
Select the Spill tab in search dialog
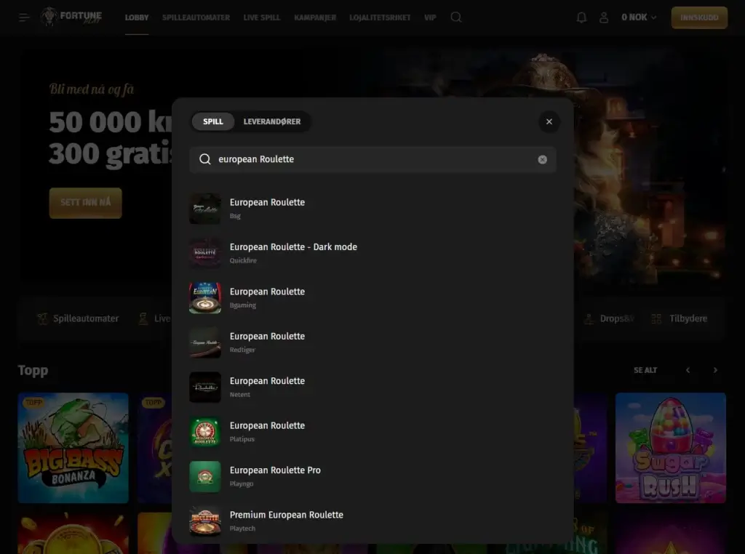coord(213,121)
